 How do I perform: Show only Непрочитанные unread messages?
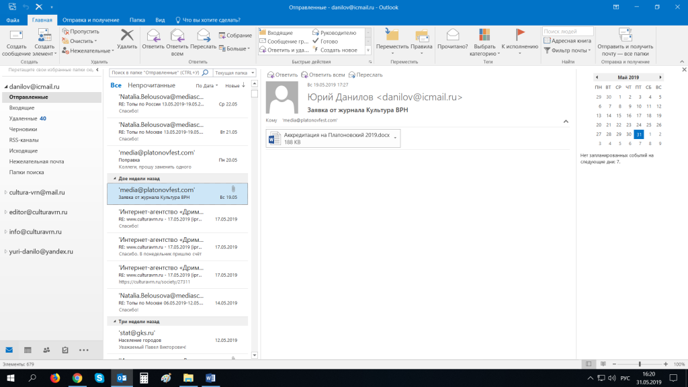click(x=151, y=85)
